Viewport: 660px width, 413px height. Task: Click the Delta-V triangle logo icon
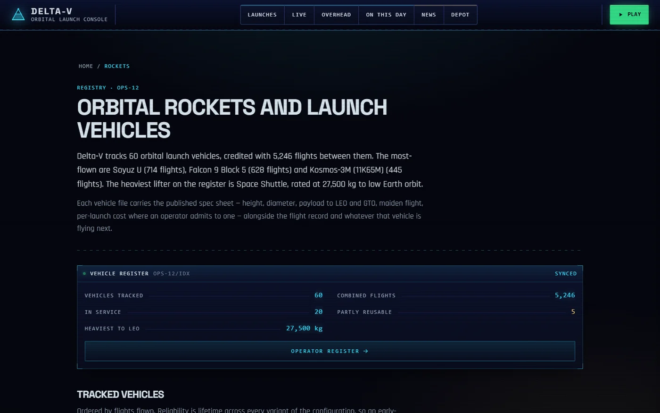[x=18, y=15]
